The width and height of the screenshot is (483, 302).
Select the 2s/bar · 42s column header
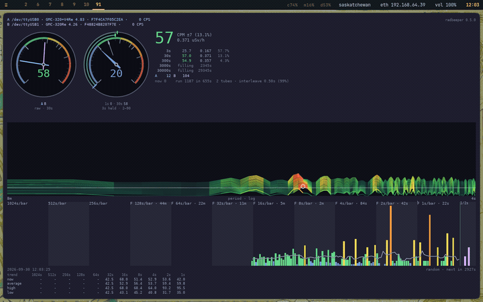coord(392,203)
